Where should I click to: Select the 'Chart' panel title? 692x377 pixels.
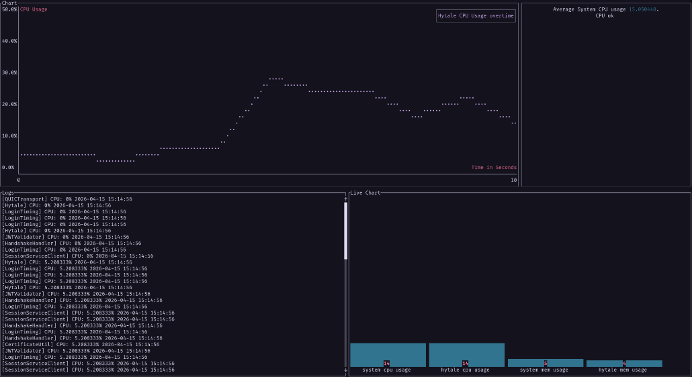[9, 3]
